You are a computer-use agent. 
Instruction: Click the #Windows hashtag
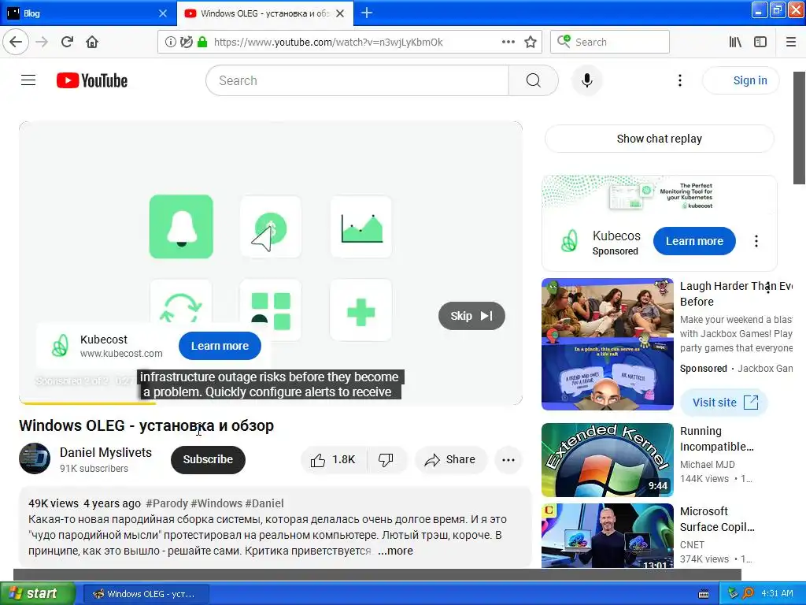point(216,503)
